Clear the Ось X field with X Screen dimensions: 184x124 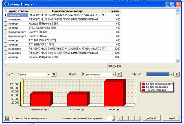click(119, 74)
